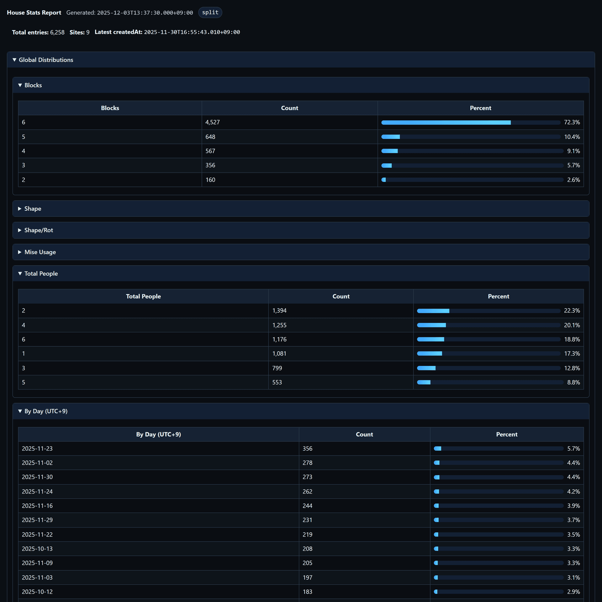Viewport: 602px width, 602px height.
Task: Click the Blocks column header
Action: 110,108
